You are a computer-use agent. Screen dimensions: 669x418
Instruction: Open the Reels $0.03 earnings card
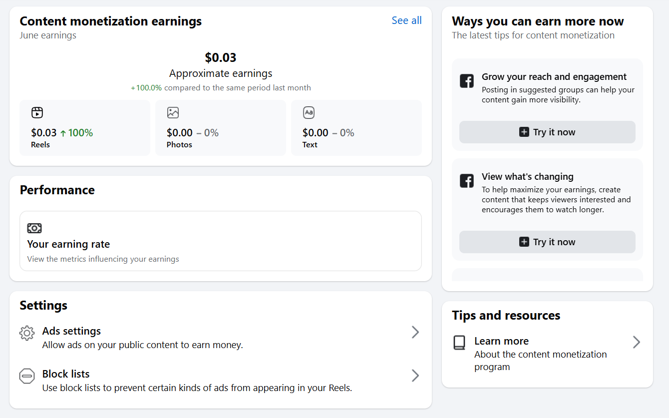[x=85, y=128]
